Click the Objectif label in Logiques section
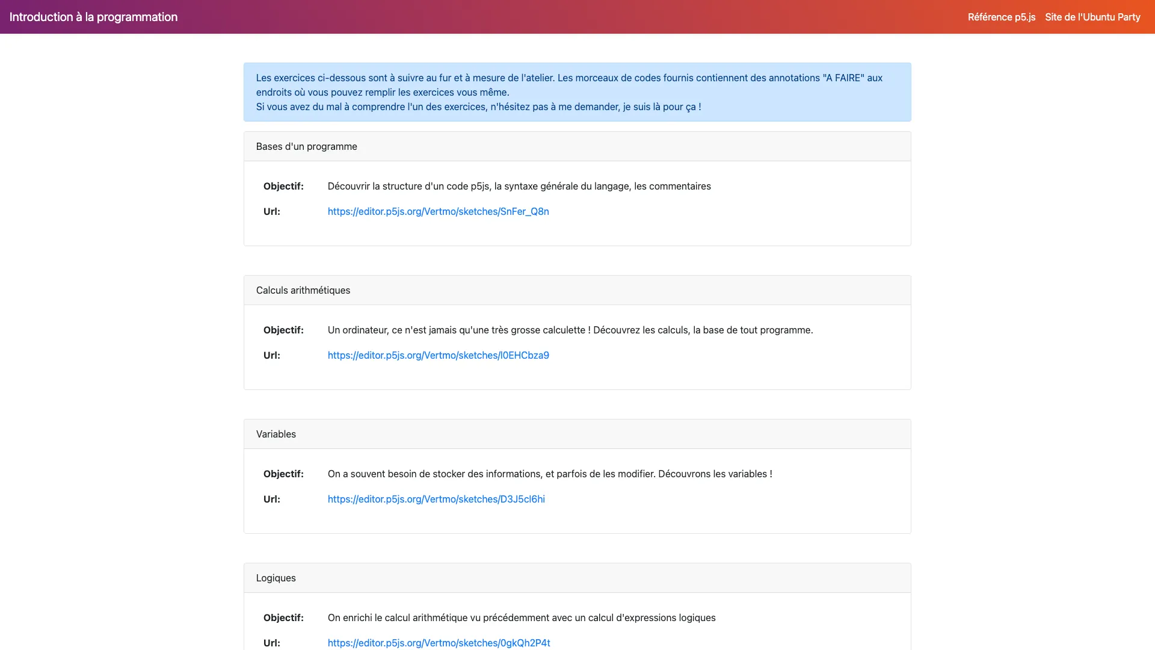The width and height of the screenshot is (1155, 650). click(283, 617)
